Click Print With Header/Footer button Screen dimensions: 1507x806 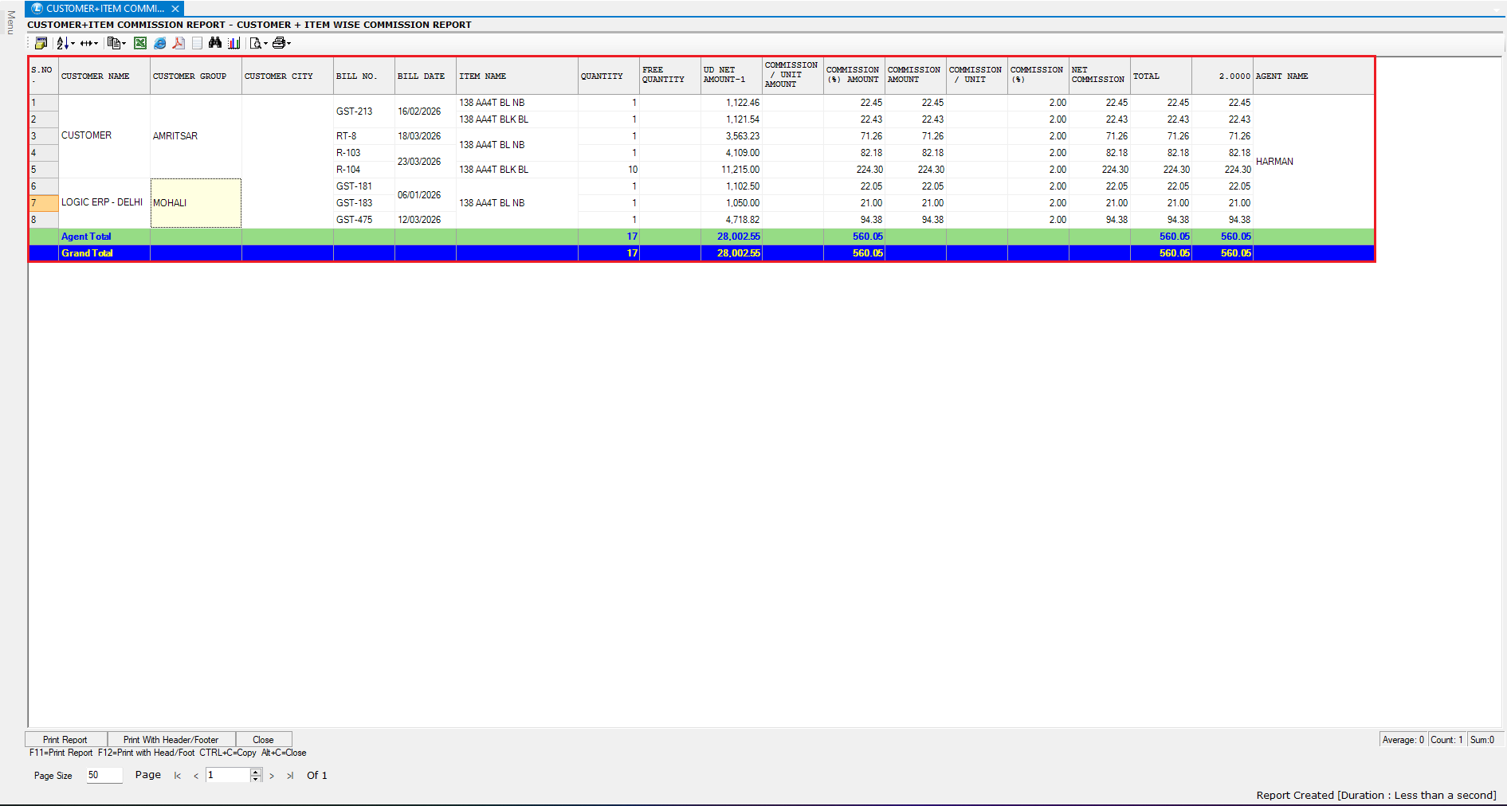click(171, 739)
